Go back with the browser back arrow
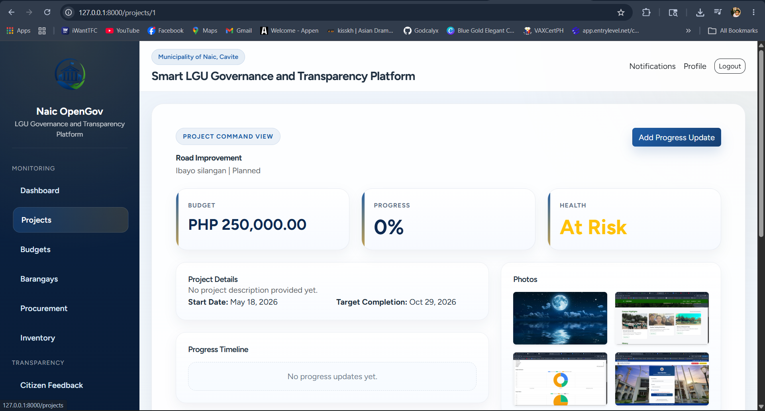This screenshot has width=765, height=411. (12, 12)
